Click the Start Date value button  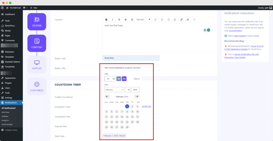114,136
